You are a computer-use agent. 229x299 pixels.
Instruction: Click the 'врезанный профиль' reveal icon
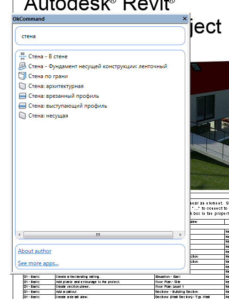click(22, 96)
